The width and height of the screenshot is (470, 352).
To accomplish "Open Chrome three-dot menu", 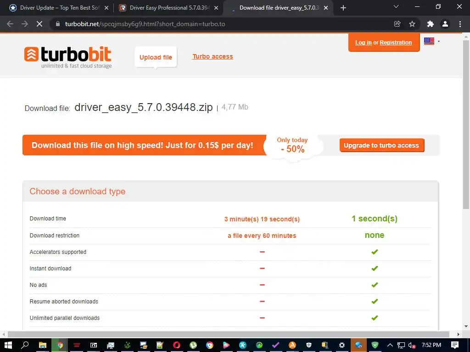I will pos(460,24).
